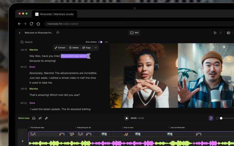Click the riverside.fm/video-editor address bar
Image resolution: width=234 pixels, height=146 pixels.
point(139,24)
